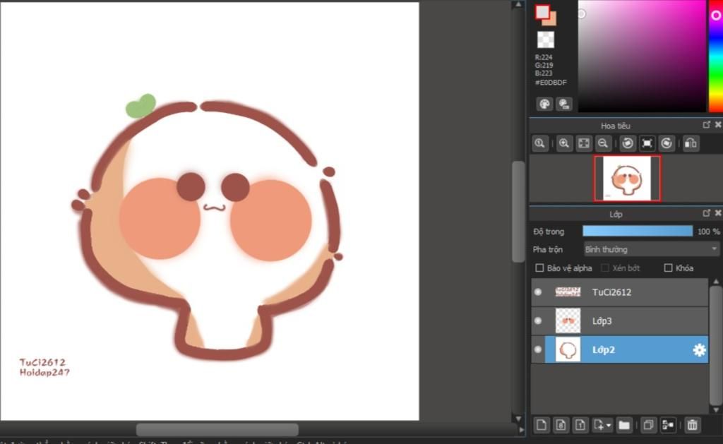
Task: Flip canvas horizontally in navigator
Action: tap(691, 143)
